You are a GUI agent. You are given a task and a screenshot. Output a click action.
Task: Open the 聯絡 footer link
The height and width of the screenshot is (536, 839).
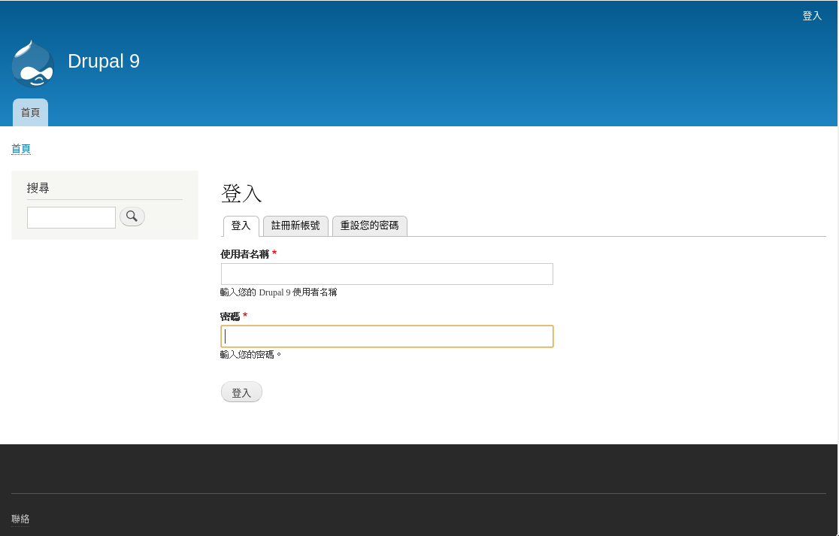point(20,519)
